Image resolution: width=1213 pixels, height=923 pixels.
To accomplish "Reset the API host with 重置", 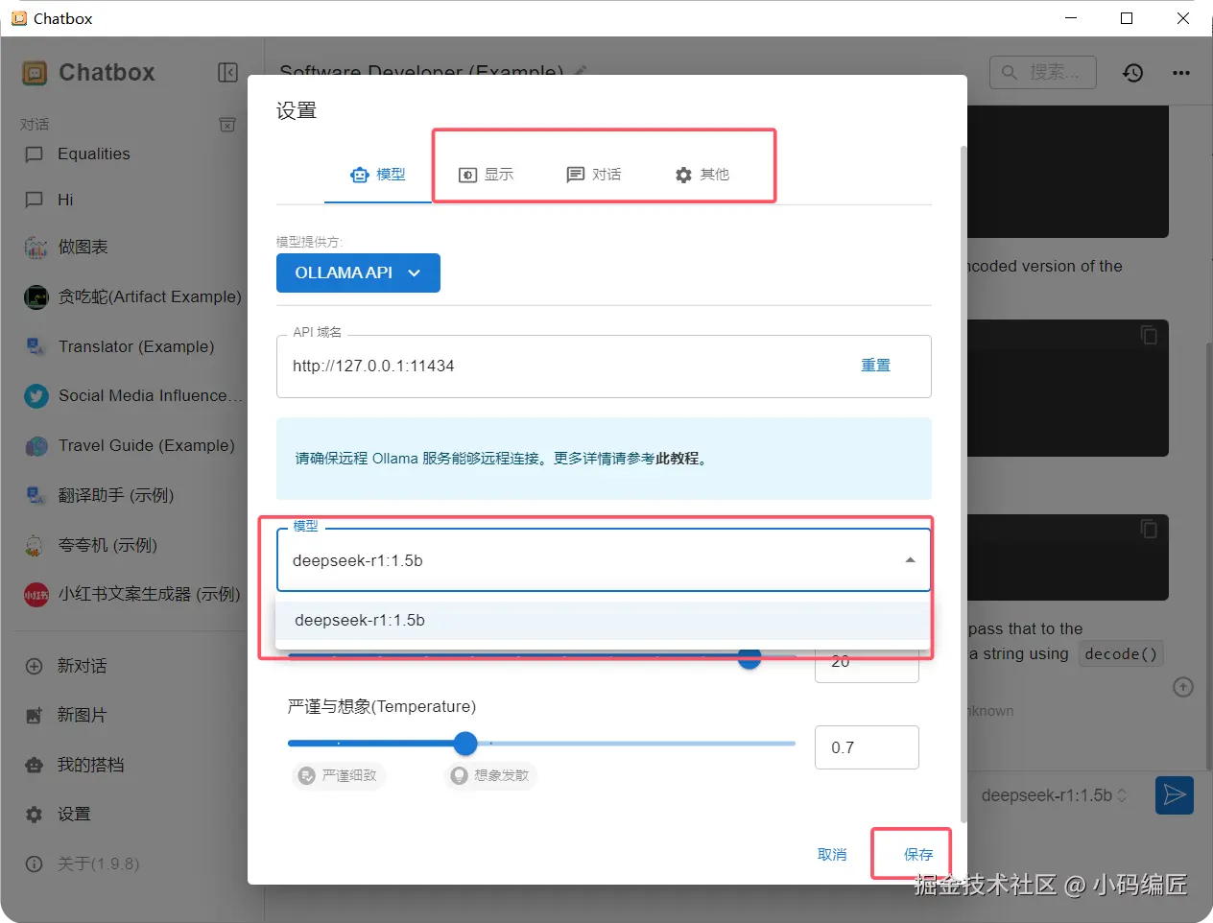I will click(x=875, y=366).
